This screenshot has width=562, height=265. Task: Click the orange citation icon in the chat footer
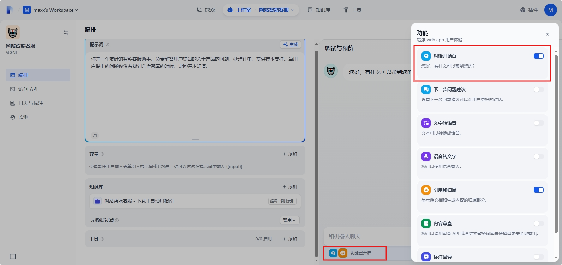(x=343, y=253)
